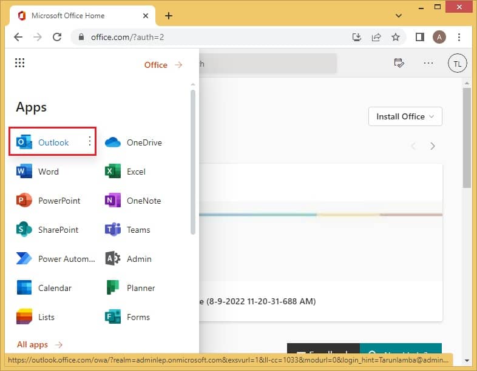Follow the Office link in launcher
This screenshot has width=477, height=371.
[x=163, y=65]
